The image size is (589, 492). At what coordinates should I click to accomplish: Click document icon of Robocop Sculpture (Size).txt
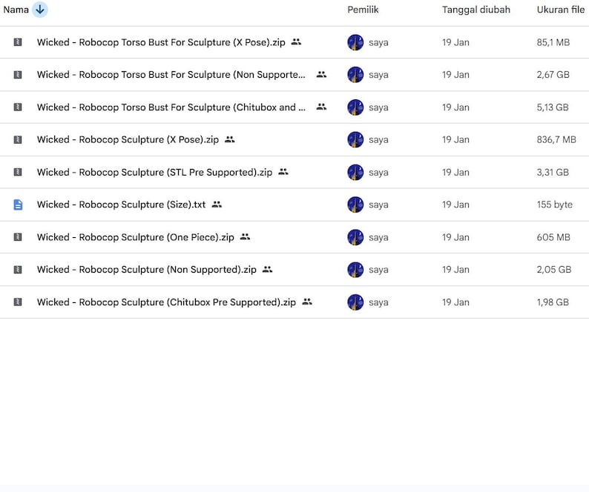[x=18, y=205]
